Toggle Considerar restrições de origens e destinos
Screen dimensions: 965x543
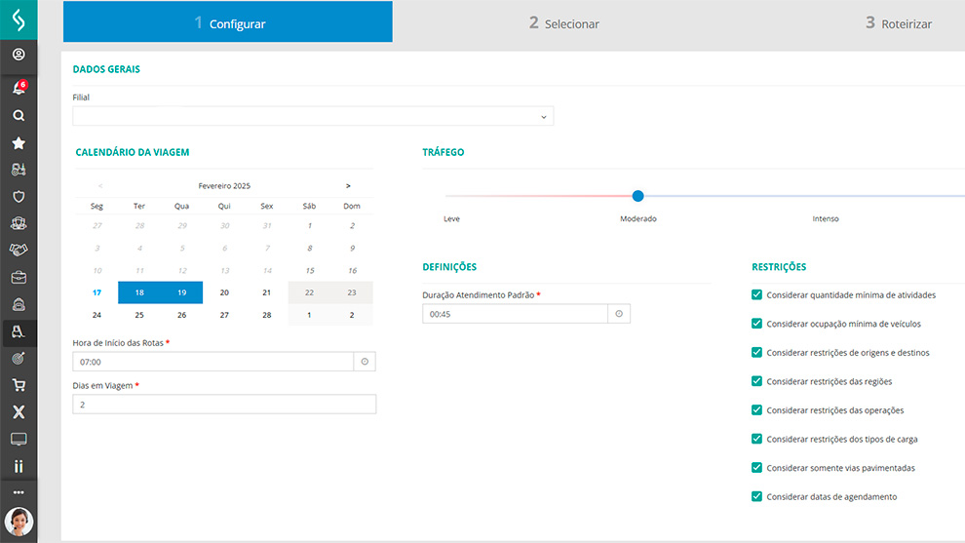[757, 352]
